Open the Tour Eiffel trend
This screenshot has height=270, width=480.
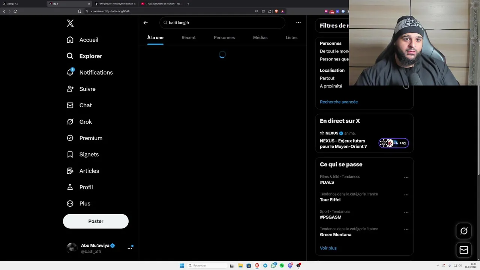tap(330, 200)
